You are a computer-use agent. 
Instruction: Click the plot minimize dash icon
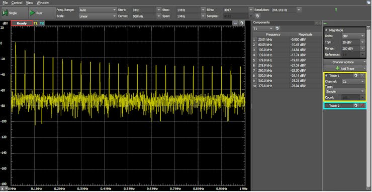[235, 23]
